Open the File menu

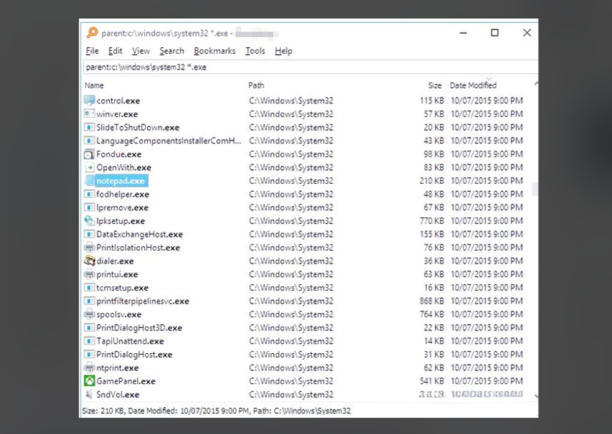point(92,51)
